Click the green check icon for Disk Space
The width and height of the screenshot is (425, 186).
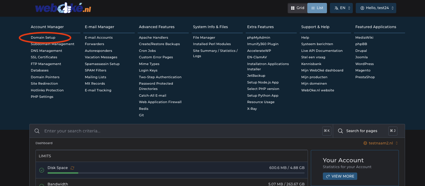(42, 170)
